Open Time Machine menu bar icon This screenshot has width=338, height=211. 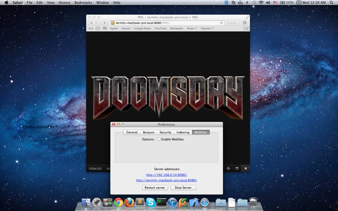click(x=254, y=3)
